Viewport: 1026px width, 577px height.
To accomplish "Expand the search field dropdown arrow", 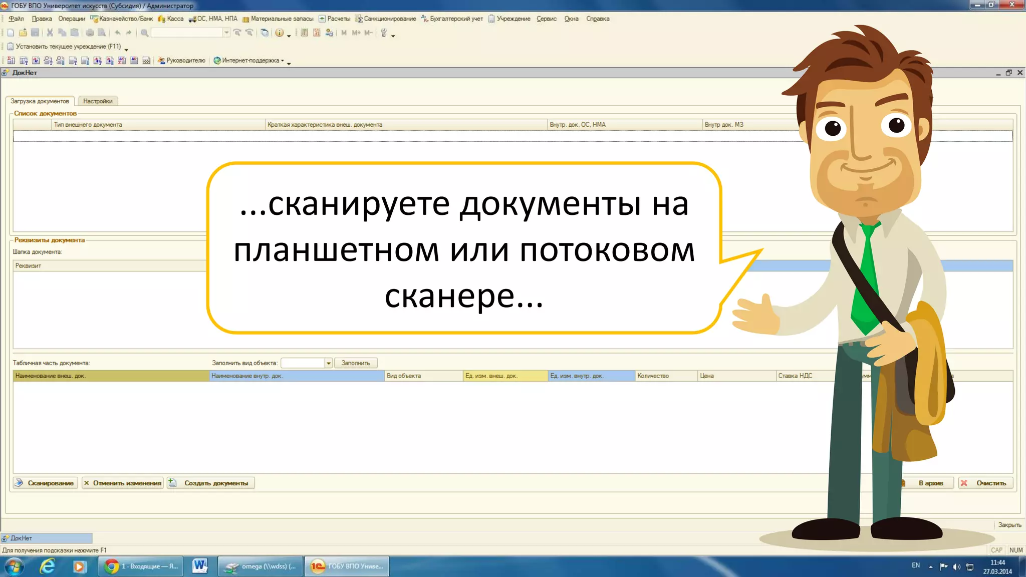I will [x=226, y=33].
